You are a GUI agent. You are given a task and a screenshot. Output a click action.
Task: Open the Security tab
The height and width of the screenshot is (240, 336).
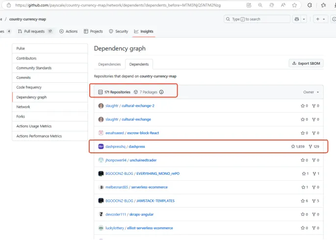(119, 31)
